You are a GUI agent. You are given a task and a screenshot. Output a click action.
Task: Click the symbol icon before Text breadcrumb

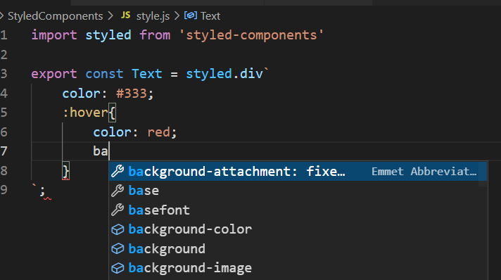pos(191,15)
